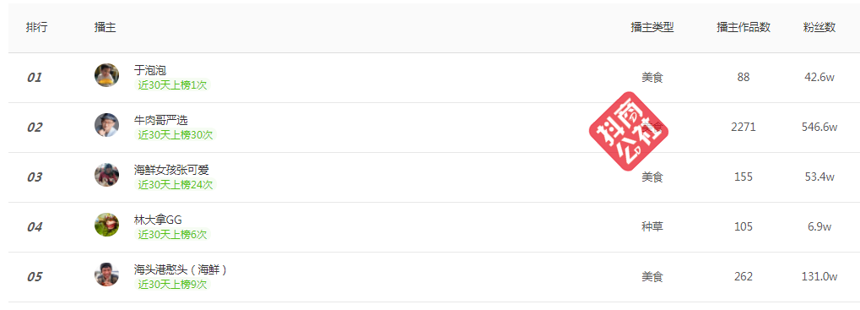Click the 近30天上榜30次 green tag
Image resolution: width=860 pixels, height=310 pixels.
175,135
